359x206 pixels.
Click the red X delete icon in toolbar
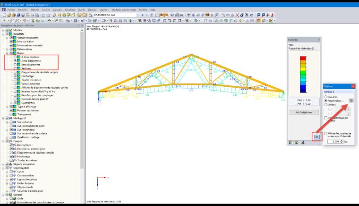click(237, 15)
